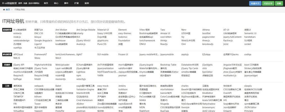Open the Taro link
The height and width of the screenshot is (112, 285).
point(163,30)
